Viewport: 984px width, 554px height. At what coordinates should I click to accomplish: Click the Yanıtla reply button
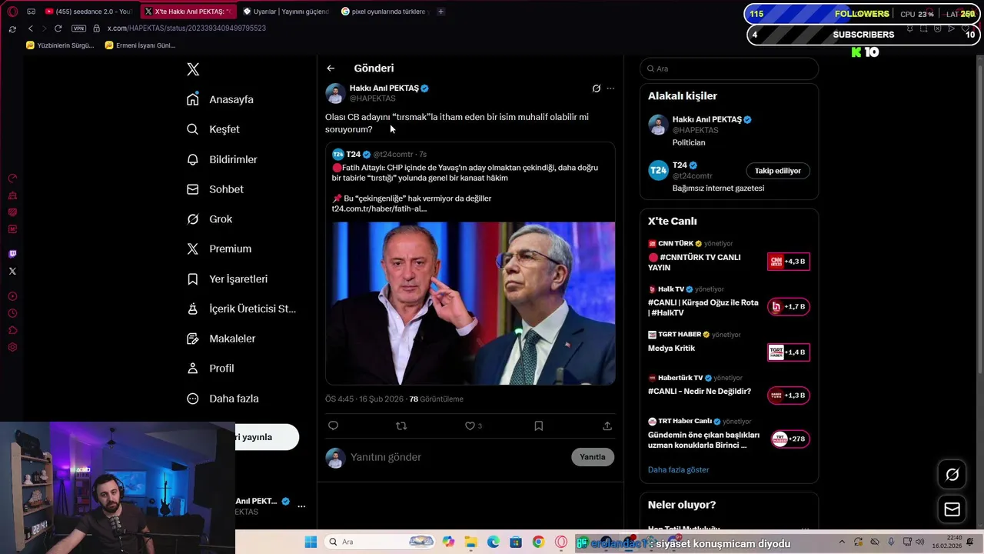click(x=593, y=457)
